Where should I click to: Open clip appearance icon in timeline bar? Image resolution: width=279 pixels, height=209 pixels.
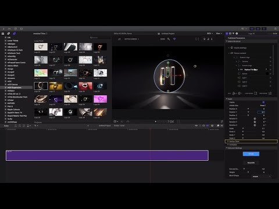pos(212,125)
